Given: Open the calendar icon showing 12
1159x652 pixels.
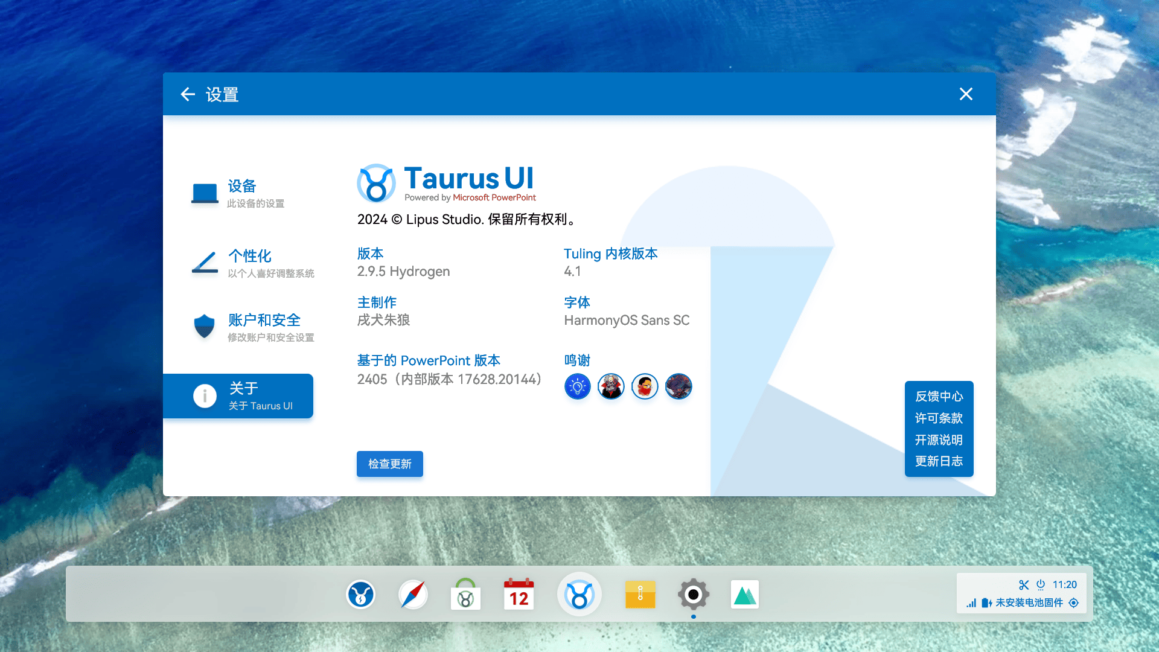Looking at the screenshot, I should tap(519, 595).
